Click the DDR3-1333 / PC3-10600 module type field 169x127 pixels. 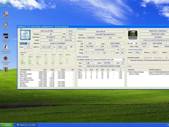click(103, 66)
